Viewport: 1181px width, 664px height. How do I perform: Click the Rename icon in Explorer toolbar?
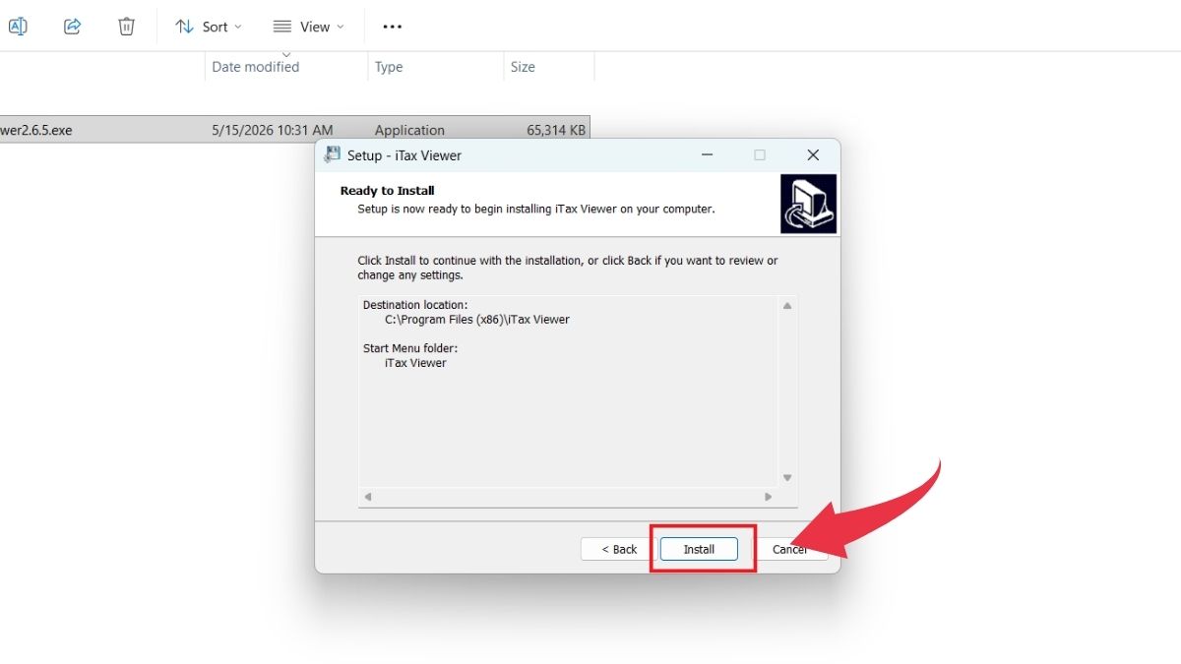(x=18, y=27)
